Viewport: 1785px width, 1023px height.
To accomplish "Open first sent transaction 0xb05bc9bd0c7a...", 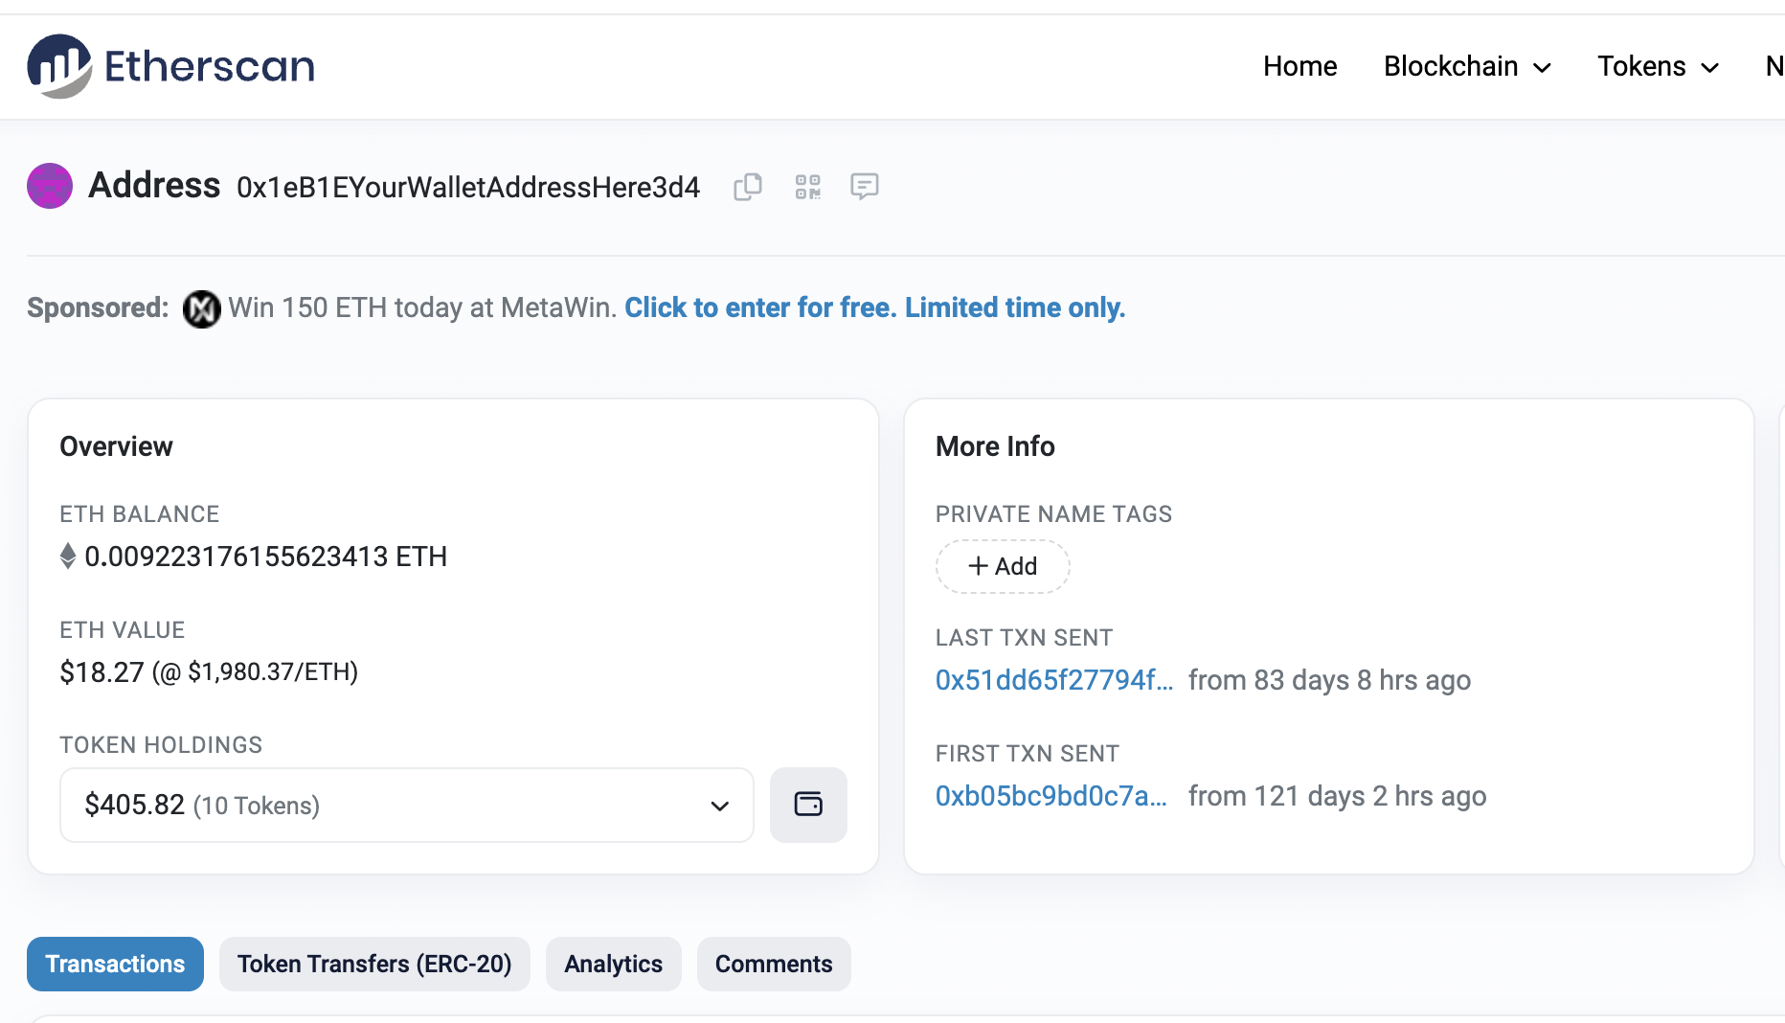I will click(x=1051, y=796).
